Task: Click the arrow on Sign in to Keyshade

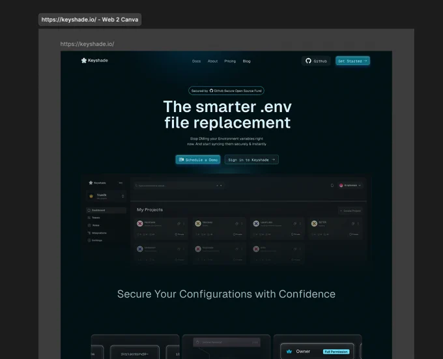Action: [273, 160]
